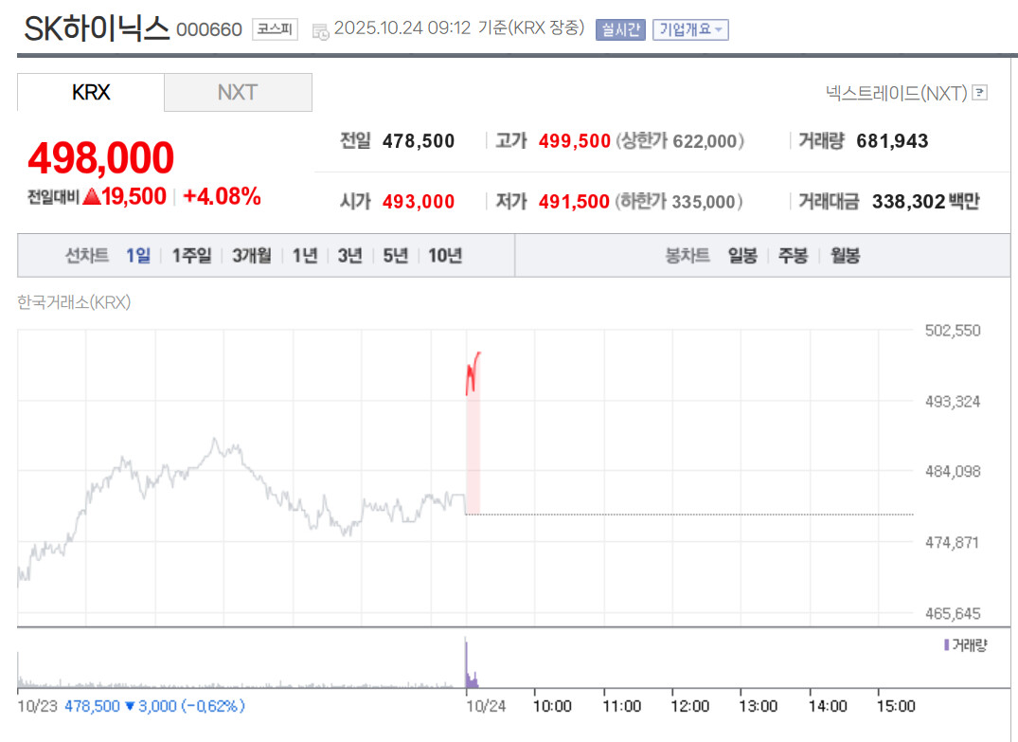This screenshot has height=742, width=1018.
Task: Click the current price 498,000
Action: (x=100, y=157)
